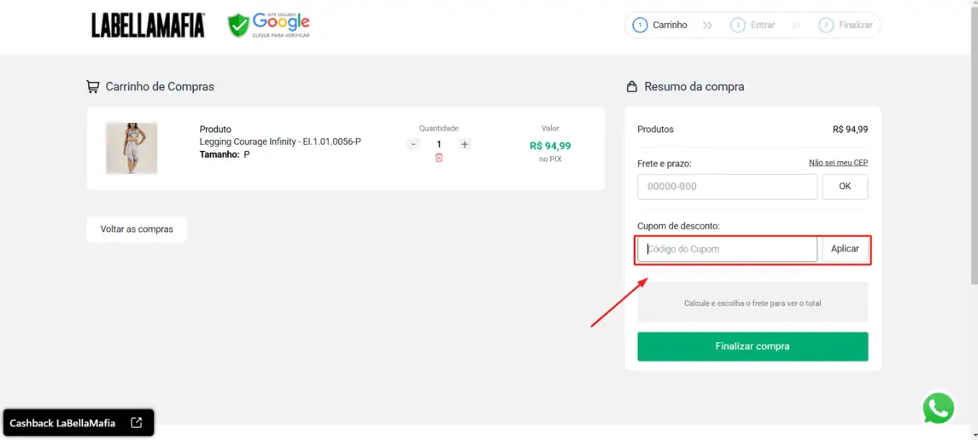This screenshot has width=978, height=440.
Task: Go to step 3 Finalizar
Action: point(846,26)
